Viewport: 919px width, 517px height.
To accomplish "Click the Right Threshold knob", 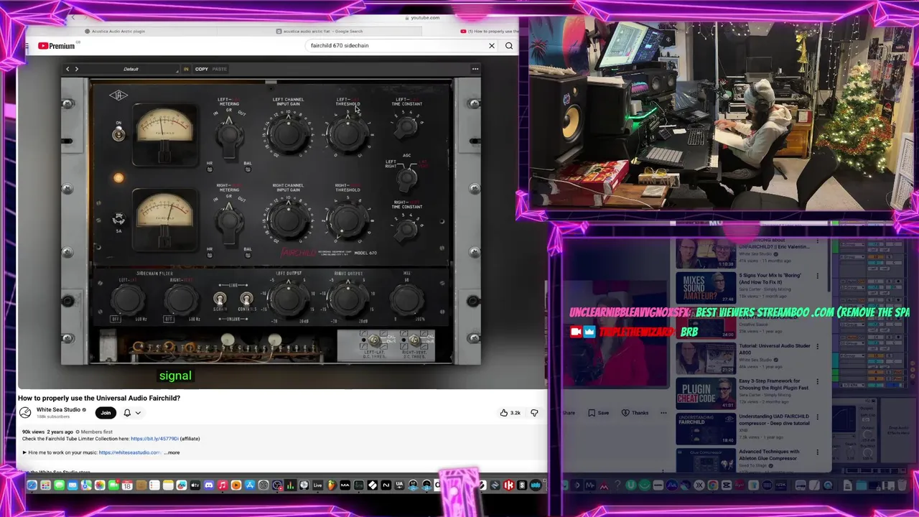I will [347, 219].
